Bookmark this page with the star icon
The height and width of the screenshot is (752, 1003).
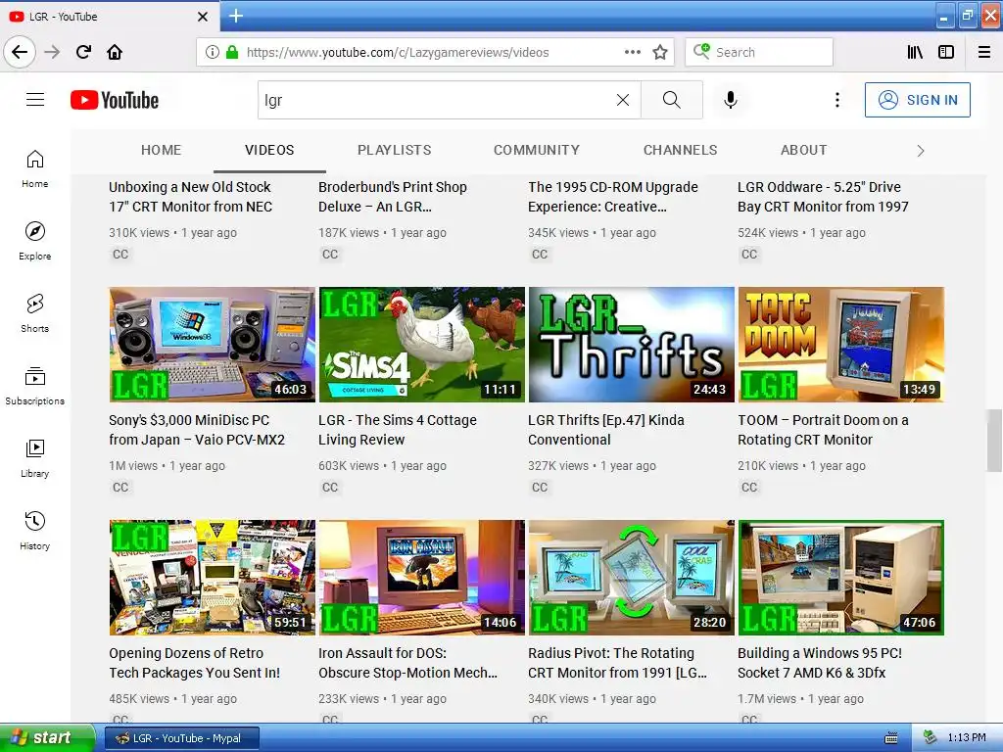coord(660,53)
